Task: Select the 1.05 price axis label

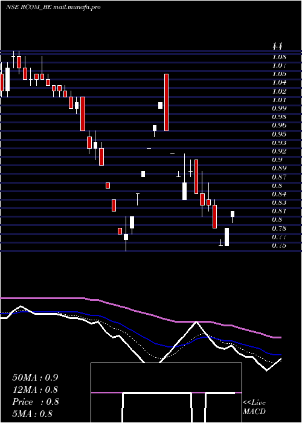Action: tap(279, 74)
